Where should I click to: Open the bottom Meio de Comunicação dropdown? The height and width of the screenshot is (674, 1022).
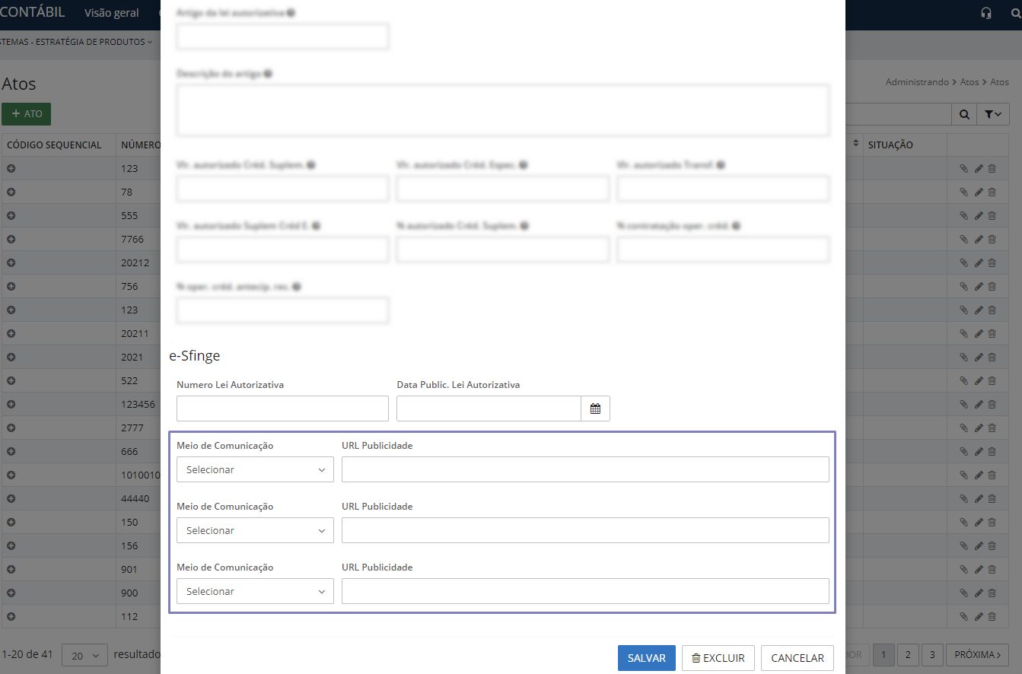click(x=255, y=591)
